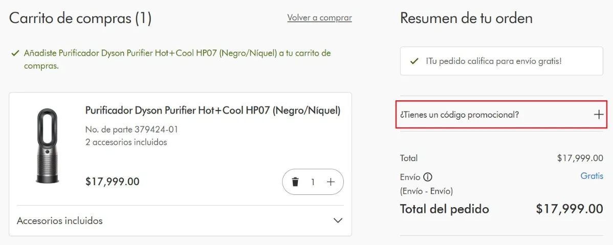This screenshot has width=613, height=245.
Task: Click the Total del pedido amount
Action: click(569, 209)
